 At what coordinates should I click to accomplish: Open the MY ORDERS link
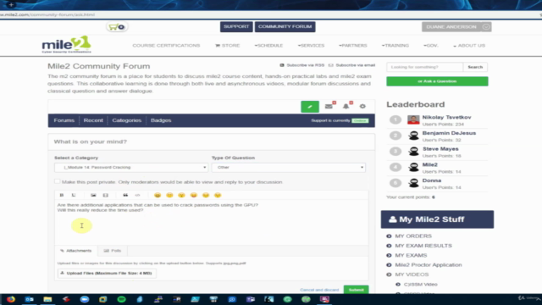point(413,236)
